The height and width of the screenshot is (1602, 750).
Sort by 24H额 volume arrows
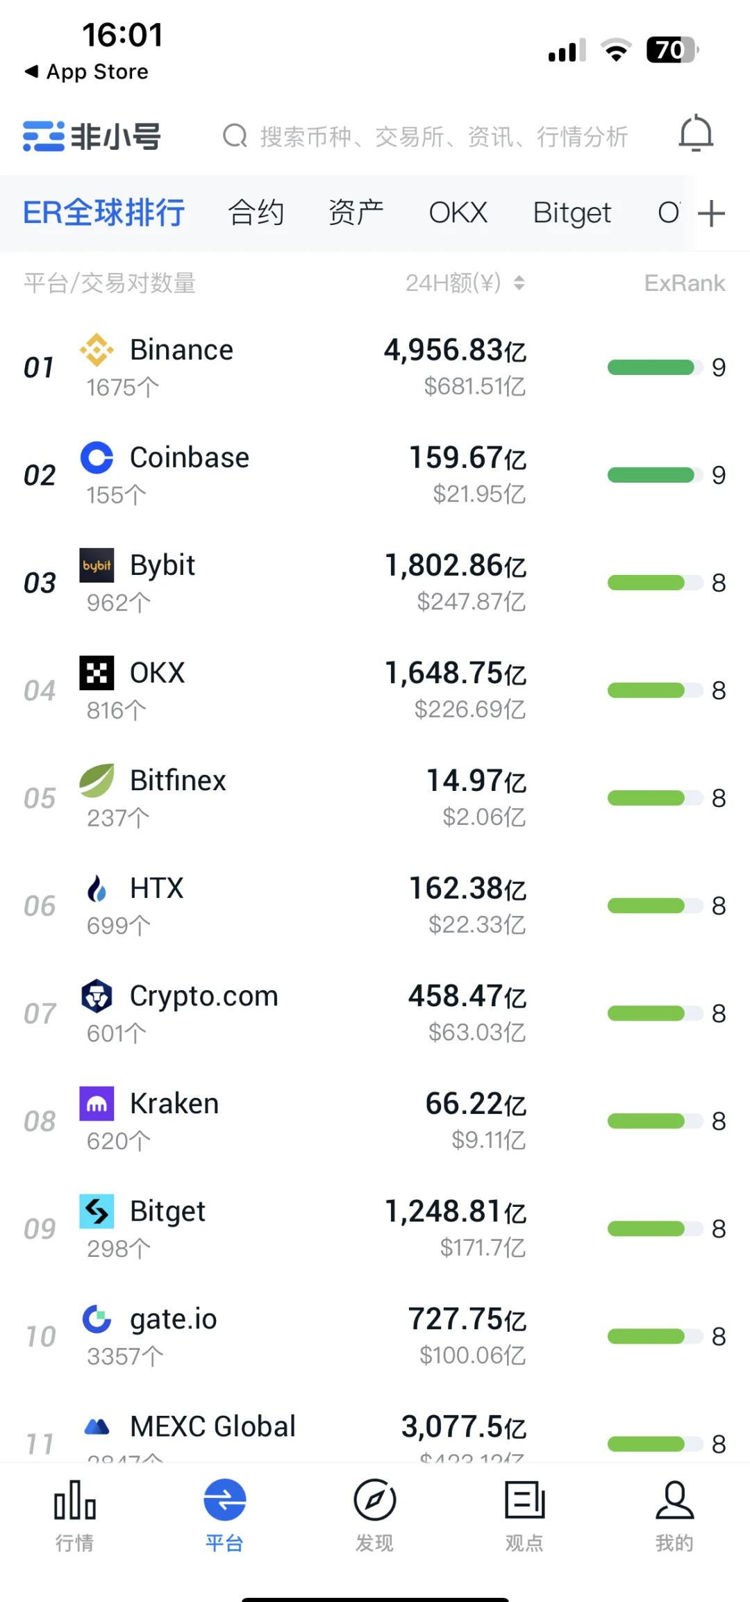pos(519,283)
